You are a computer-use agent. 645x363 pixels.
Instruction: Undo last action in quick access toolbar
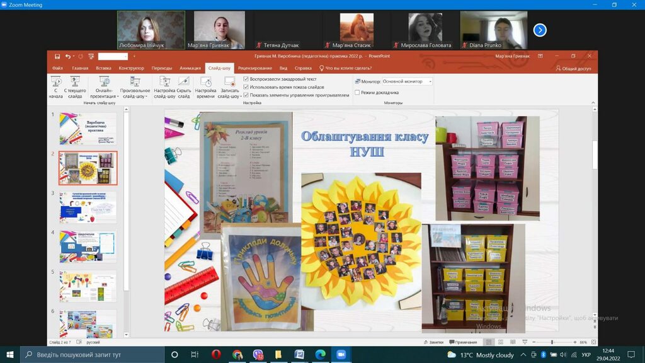(x=68, y=56)
